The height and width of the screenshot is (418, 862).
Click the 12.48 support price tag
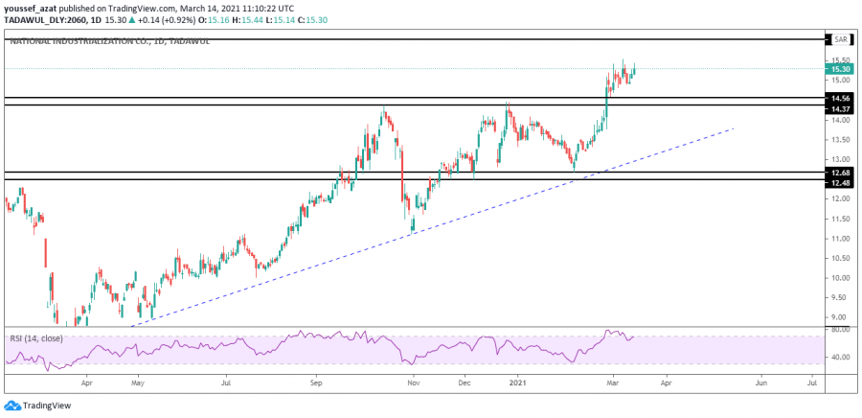coord(840,183)
